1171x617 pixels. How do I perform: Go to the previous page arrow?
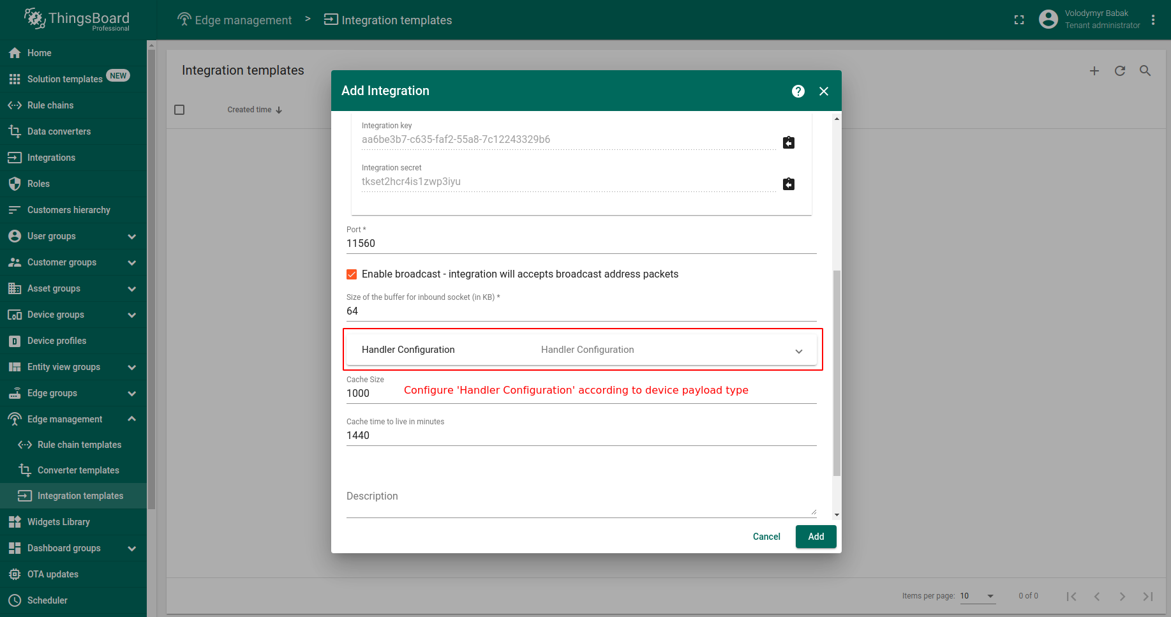(x=1097, y=597)
